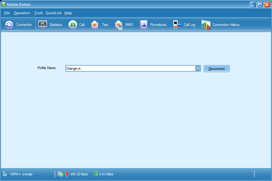
Task: Open the Text envelope icon
Action: point(95,25)
